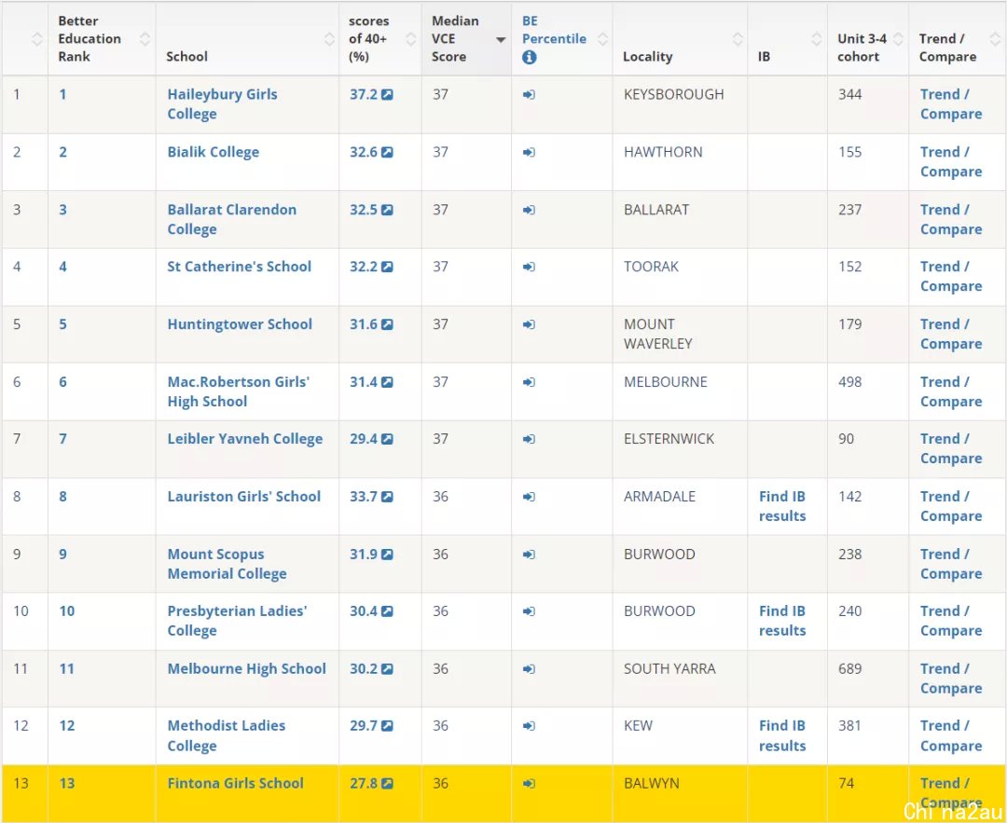Viewport: 1007px width, 823px height.
Task: Click Find IB results for Methodist Ladies College
Action: pyautogui.click(x=782, y=735)
